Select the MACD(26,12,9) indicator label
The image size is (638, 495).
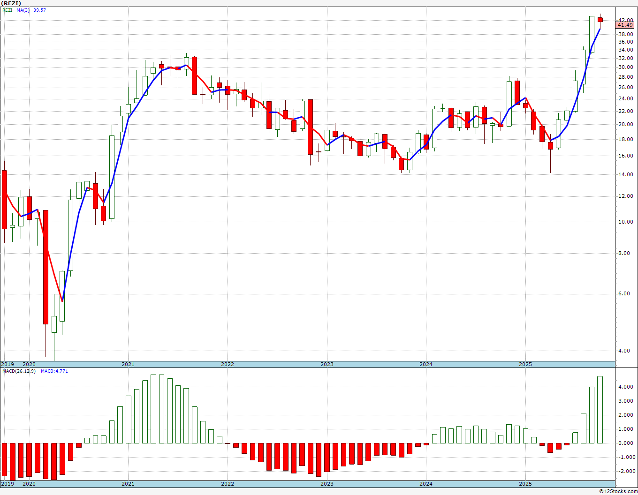click(19, 371)
